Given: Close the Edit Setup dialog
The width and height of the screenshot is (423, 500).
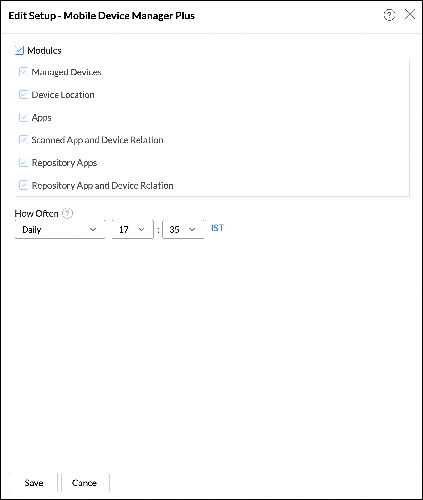Looking at the screenshot, I should coord(410,15).
